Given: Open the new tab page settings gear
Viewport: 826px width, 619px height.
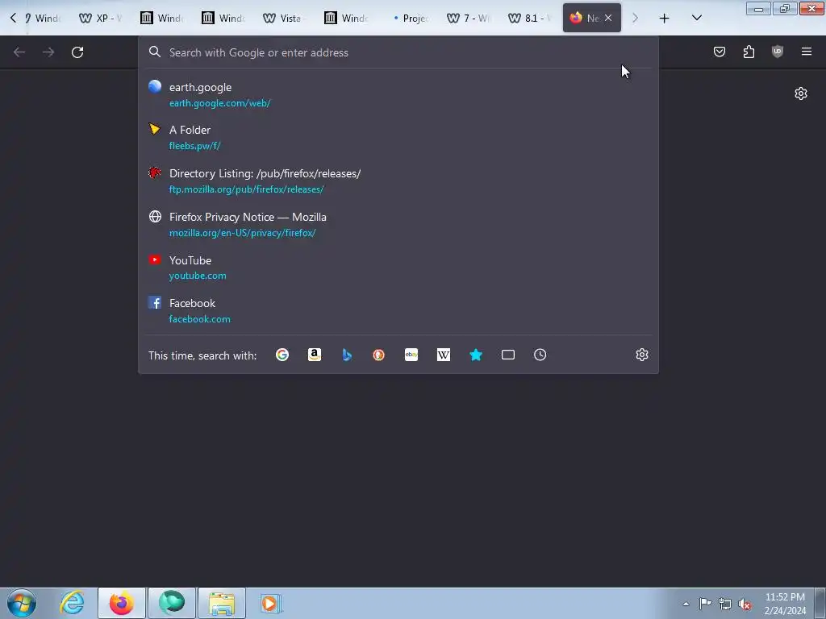Looking at the screenshot, I should click(801, 93).
